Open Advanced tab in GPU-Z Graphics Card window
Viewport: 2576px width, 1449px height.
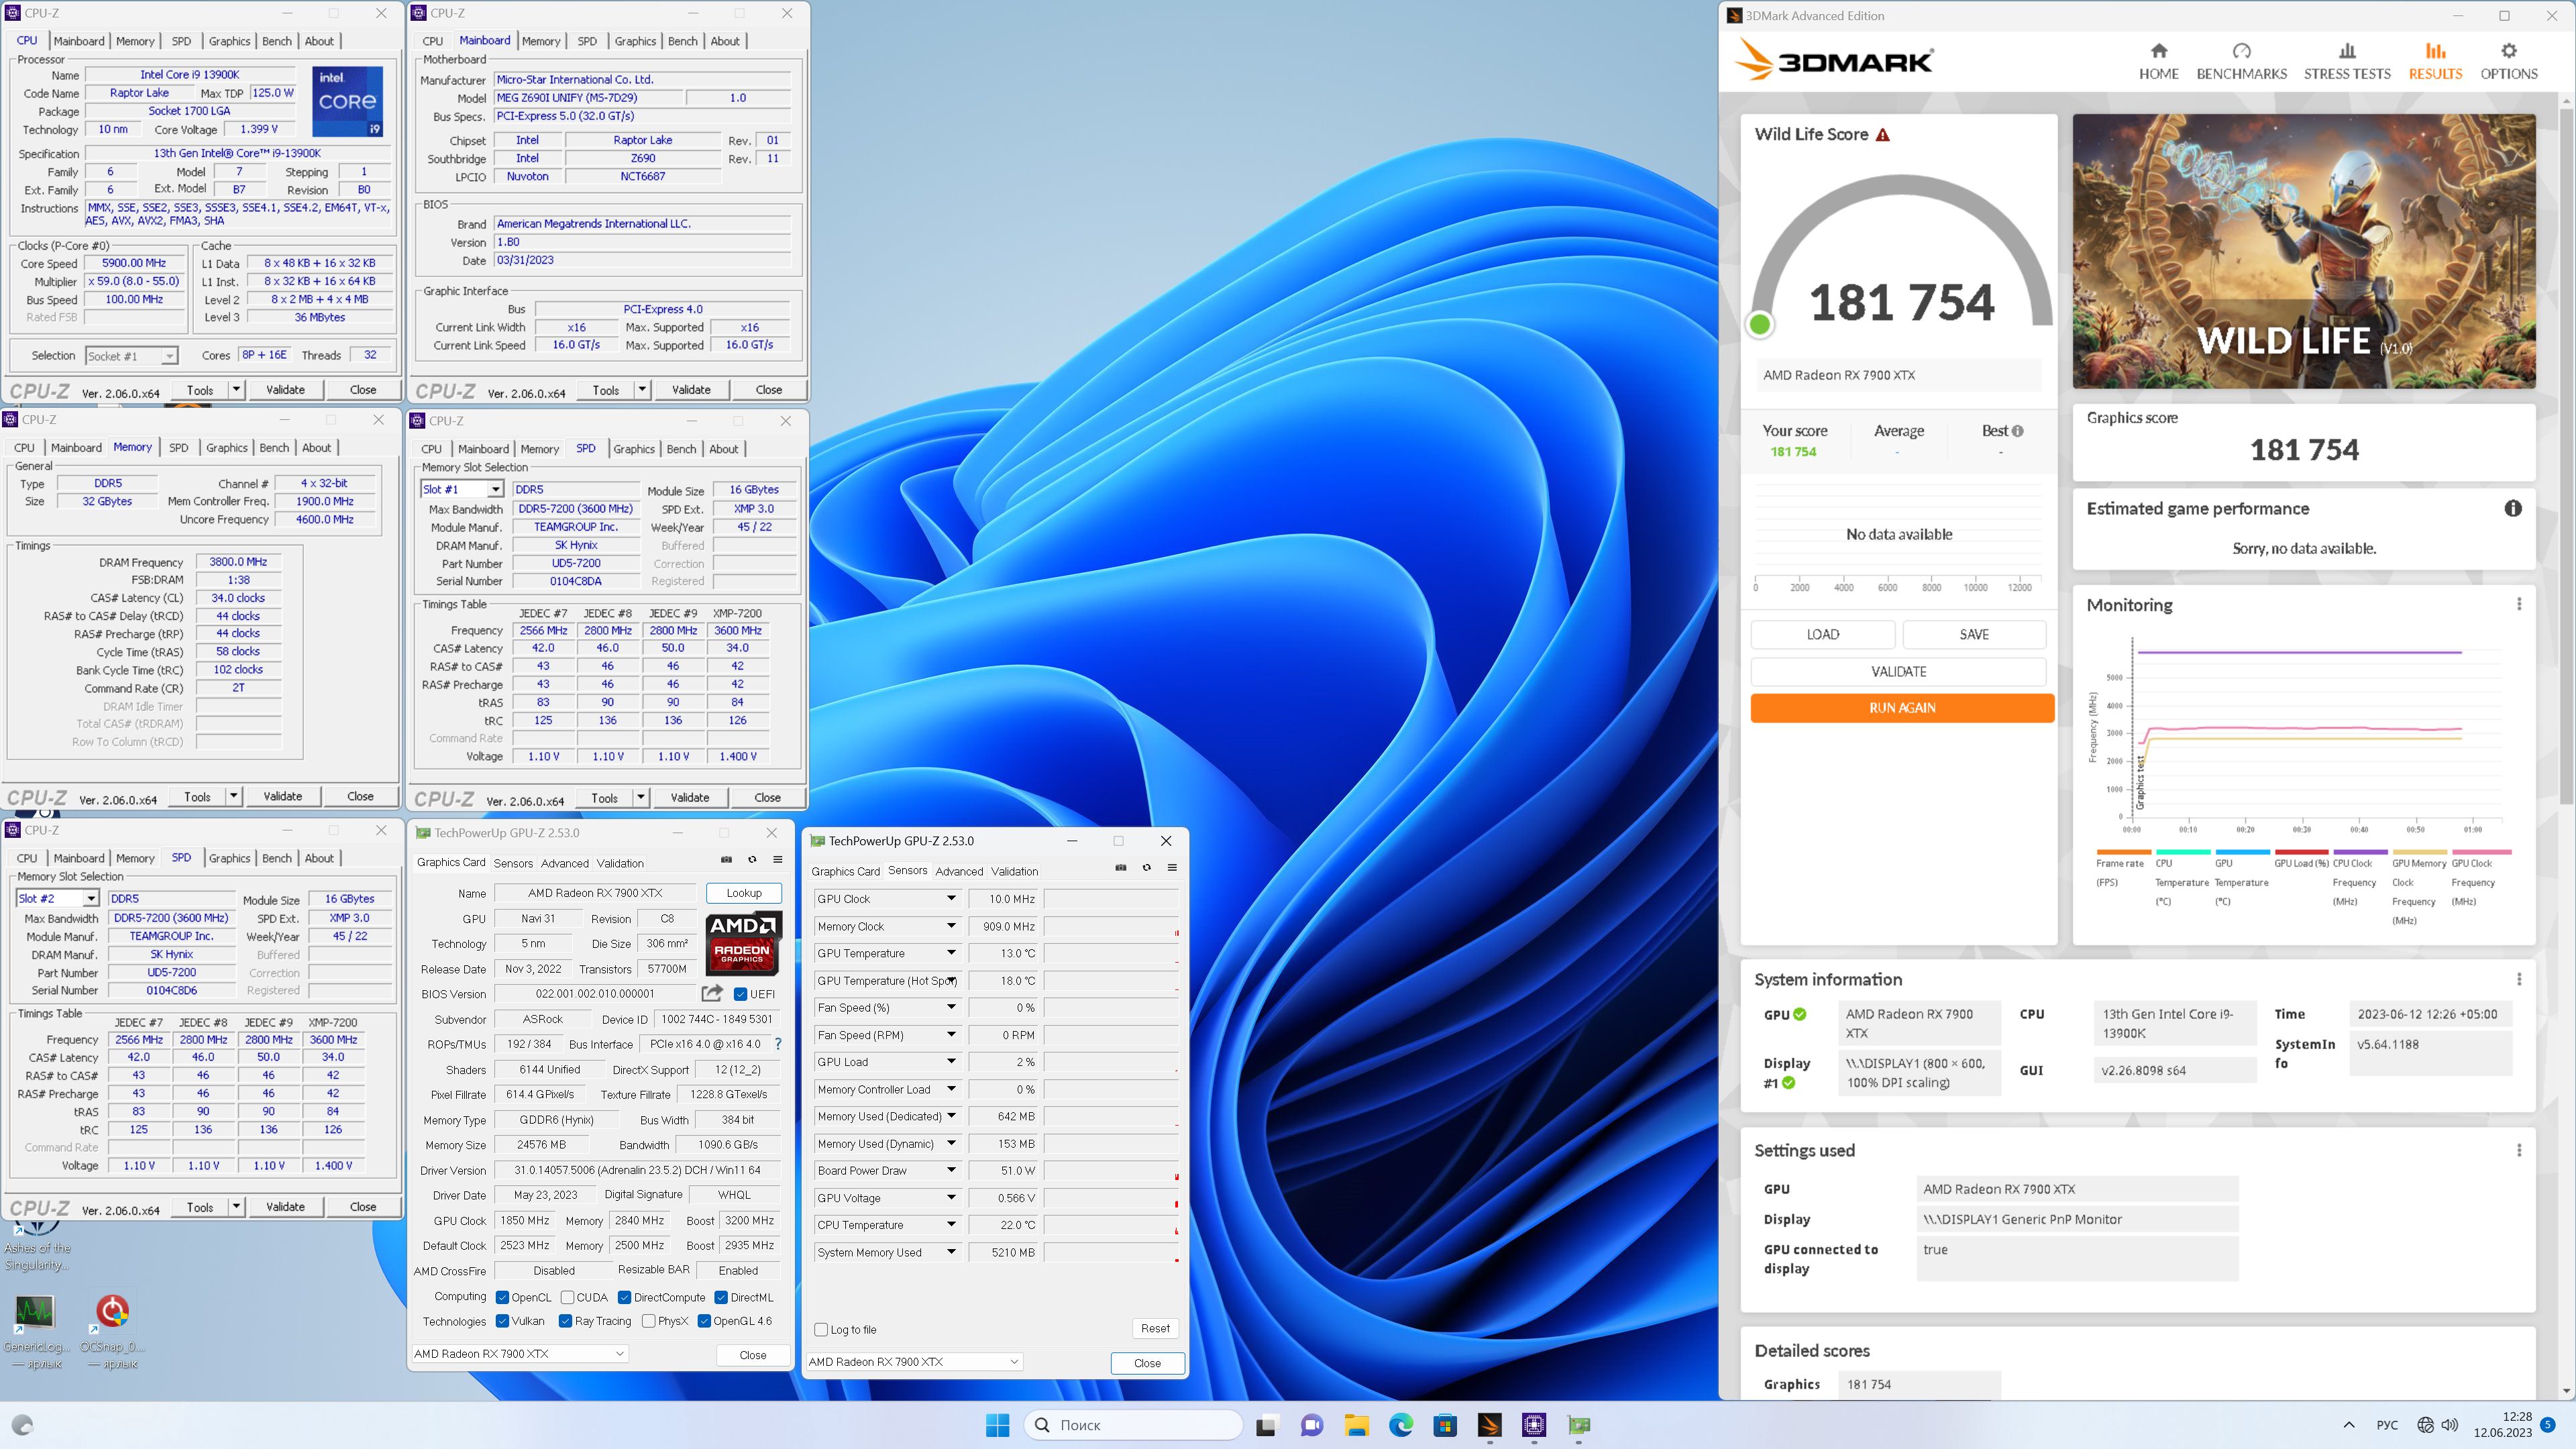tap(564, 863)
